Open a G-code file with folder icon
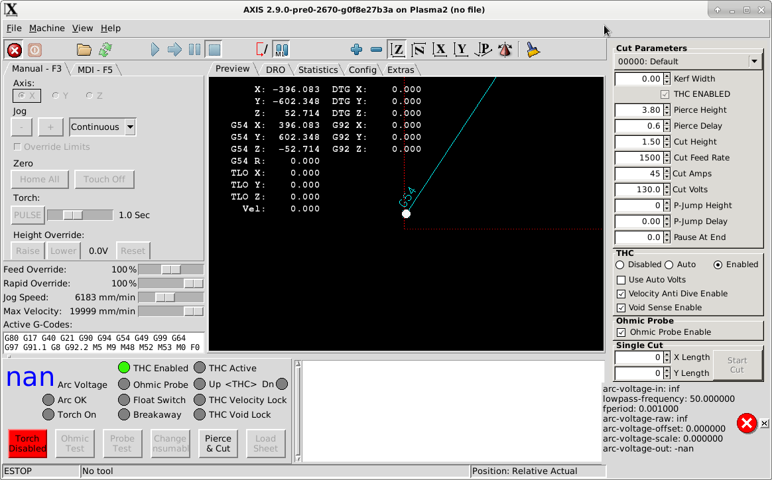This screenshot has width=772, height=480. [x=84, y=50]
